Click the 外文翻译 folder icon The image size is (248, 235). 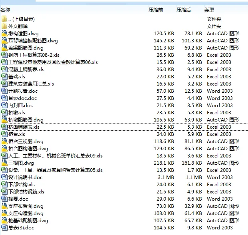point(4,26)
